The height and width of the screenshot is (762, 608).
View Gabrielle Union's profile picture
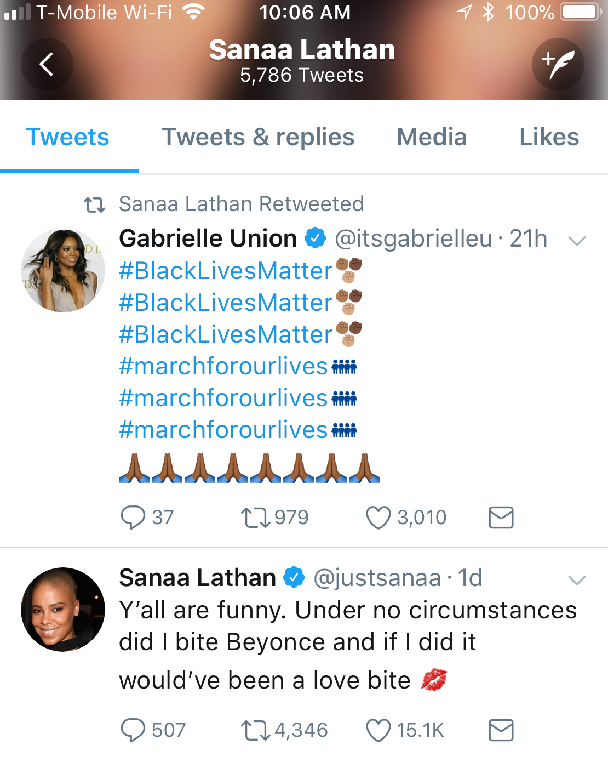tap(63, 270)
